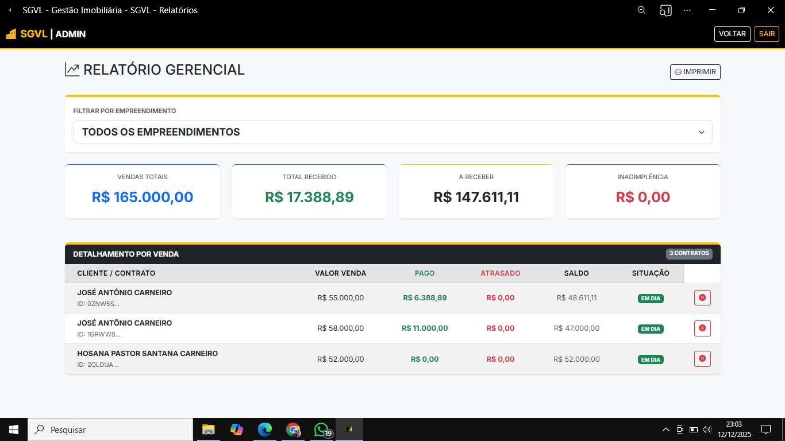The image size is (785, 441).
Task: Click the screen-capture icon in the title bar
Action: pos(665,10)
